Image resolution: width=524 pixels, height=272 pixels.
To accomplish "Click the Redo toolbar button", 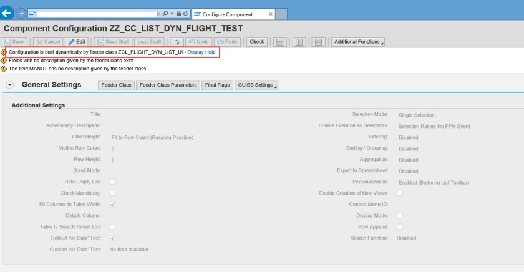I will tap(227, 42).
